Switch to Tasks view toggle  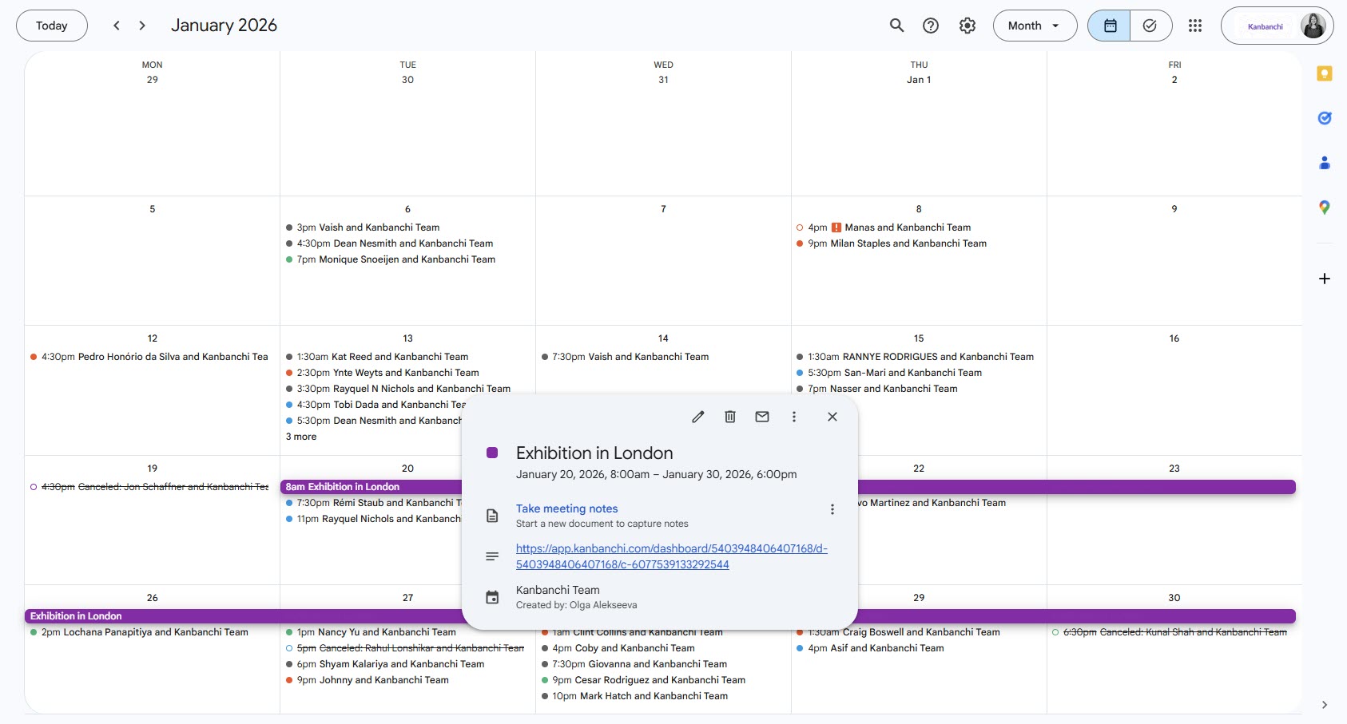point(1150,25)
